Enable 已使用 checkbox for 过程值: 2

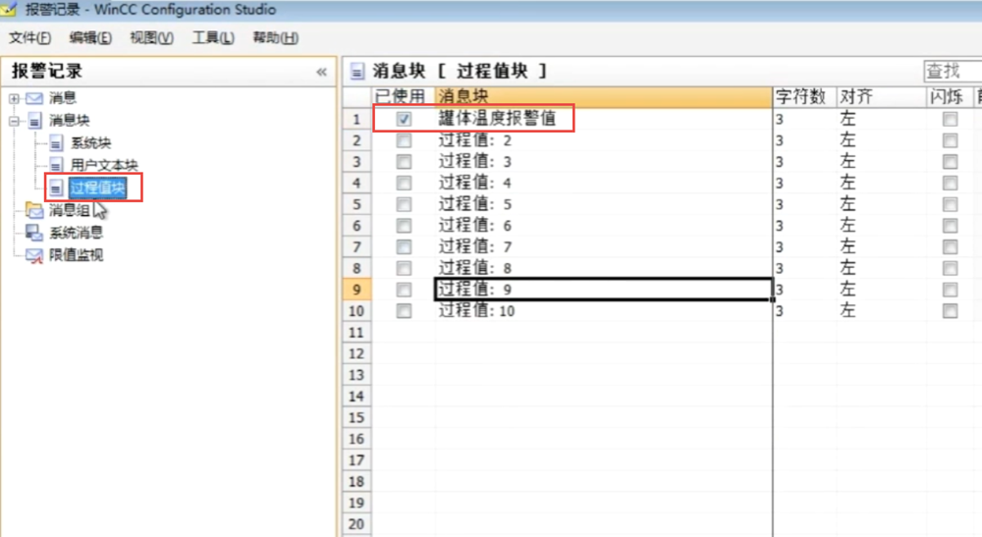pyautogui.click(x=404, y=140)
